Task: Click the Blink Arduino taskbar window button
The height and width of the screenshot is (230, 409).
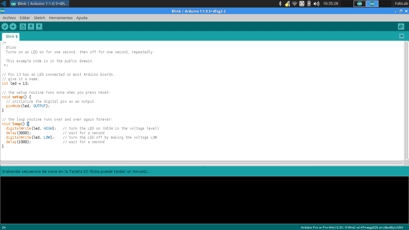Action: 40,4
